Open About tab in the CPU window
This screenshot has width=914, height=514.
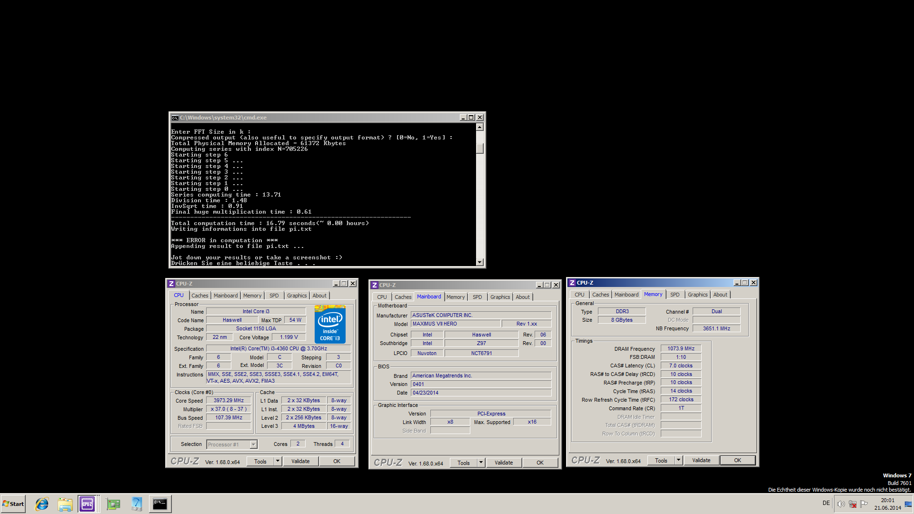[x=319, y=296]
